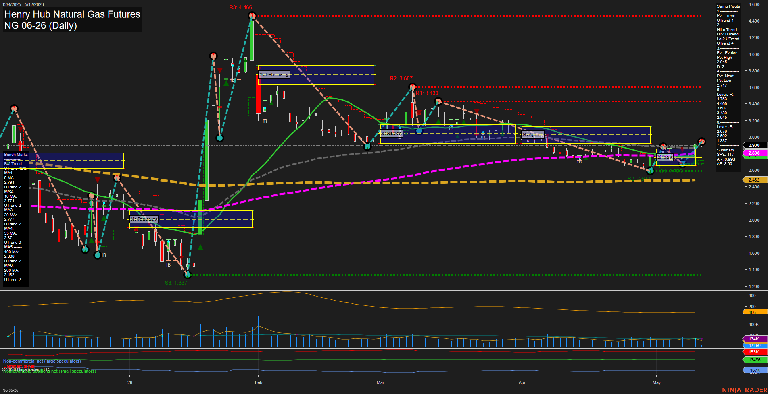The height and width of the screenshot is (394, 768).
Task: Click the NinjaTrader logo
Action: point(744,390)
